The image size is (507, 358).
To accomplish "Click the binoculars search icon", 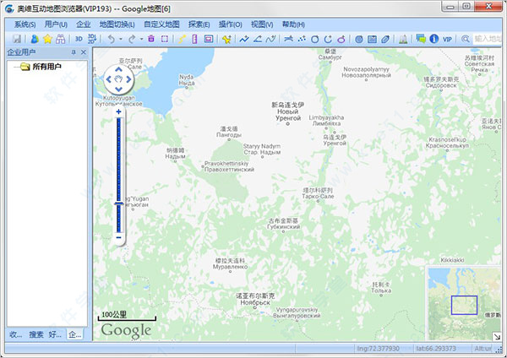I will [61, 39].
